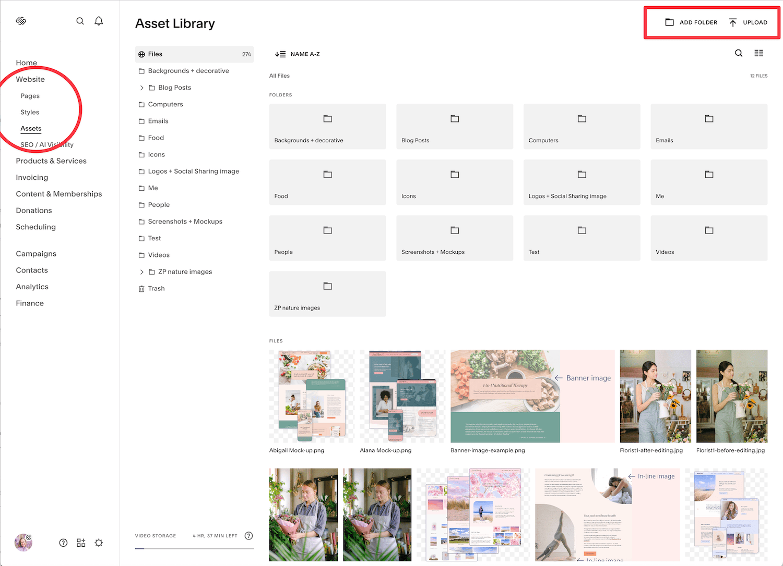Click the ADD FOLDER button

pos(691,22)
